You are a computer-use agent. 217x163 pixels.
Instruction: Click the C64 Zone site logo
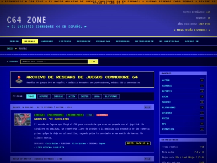click(x=27, y=20)
